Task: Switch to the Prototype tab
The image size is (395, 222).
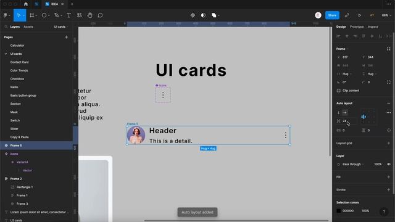Action: point(357,27)
